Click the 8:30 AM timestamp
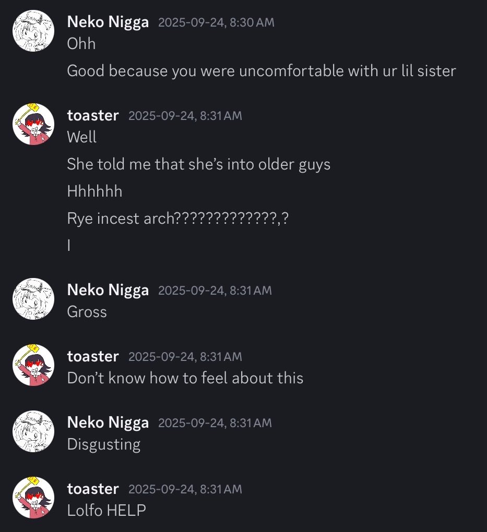Image resolution: width=487 pixels, height=532 pixels. click(x=216, y=22)
